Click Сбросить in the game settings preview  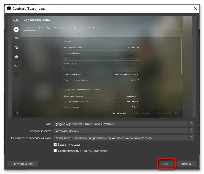coord(121,113)
